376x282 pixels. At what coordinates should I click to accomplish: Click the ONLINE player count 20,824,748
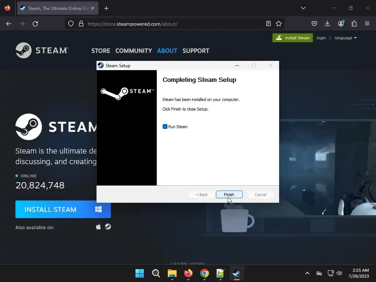point(40,185)
